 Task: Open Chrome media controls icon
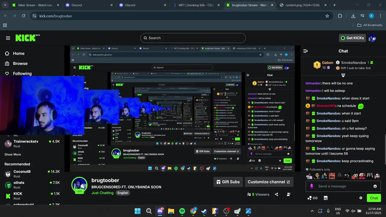[x=363, y=16]
